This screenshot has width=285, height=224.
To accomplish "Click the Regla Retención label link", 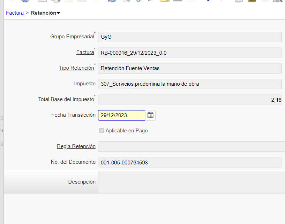I will tap(76, 146).
